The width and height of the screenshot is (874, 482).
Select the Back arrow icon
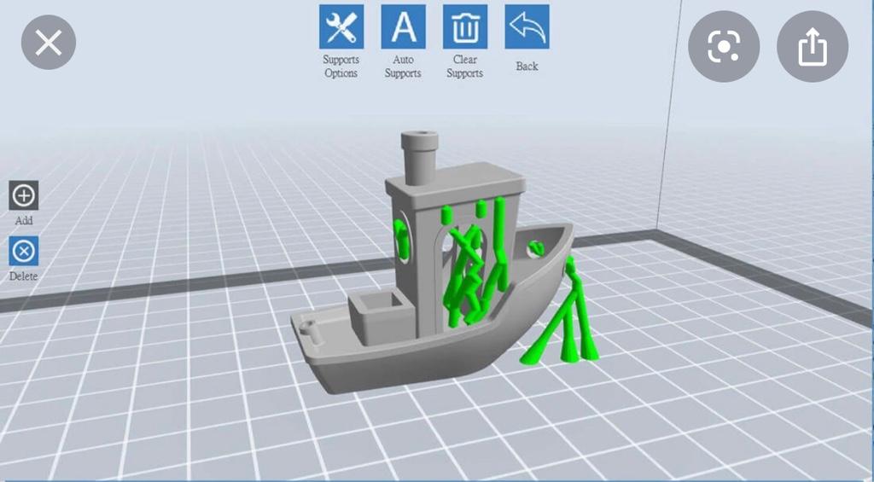click(527, 27)
